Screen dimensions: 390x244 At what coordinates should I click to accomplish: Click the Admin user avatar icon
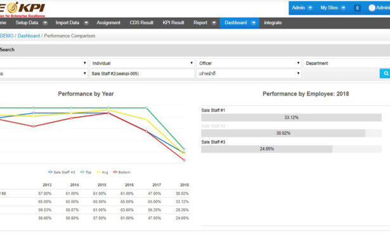[x=372, y=8]
